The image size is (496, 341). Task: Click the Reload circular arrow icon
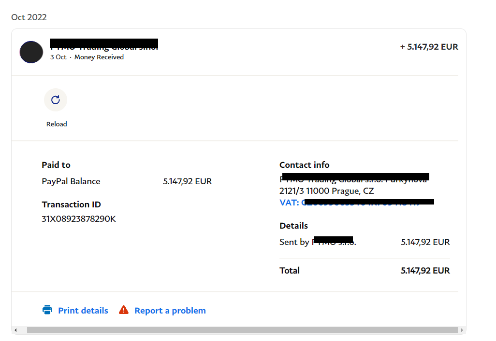click(x=56, y=100)
